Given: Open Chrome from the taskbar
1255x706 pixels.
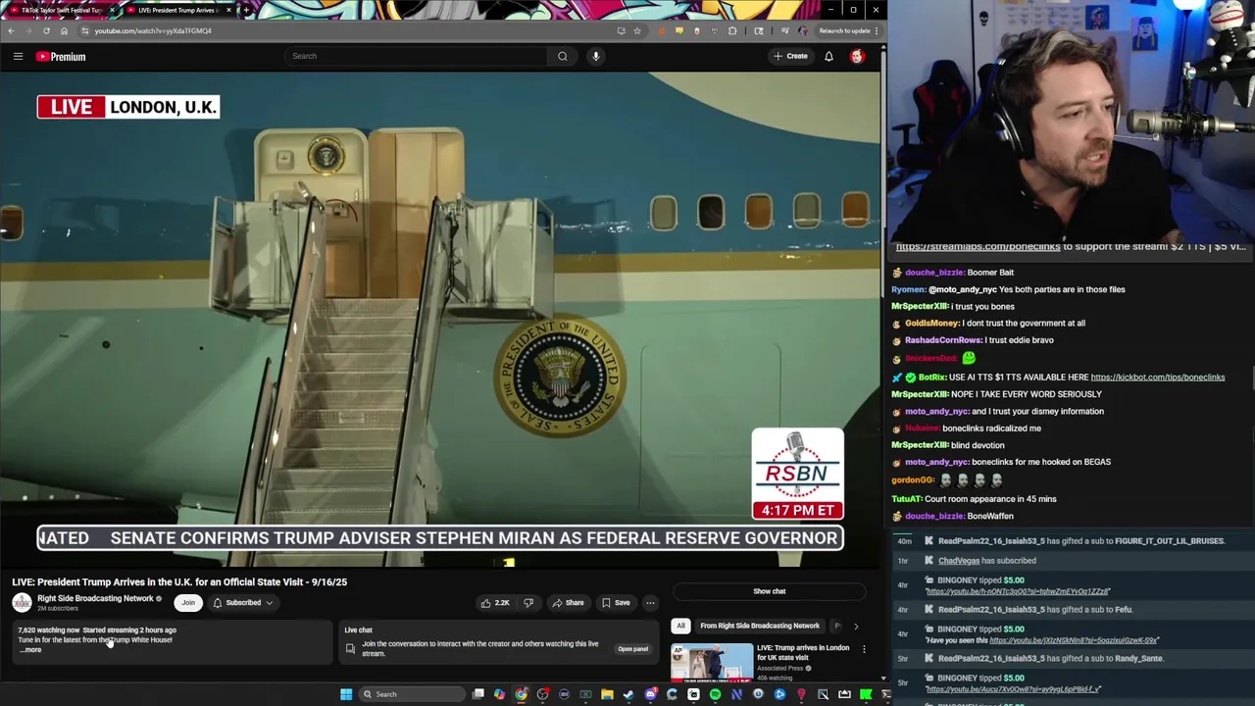Looking at the screenshot, I should tap(521, 694).
